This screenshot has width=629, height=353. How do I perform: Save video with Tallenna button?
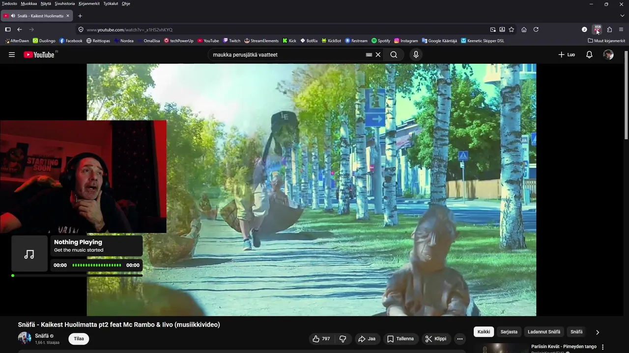click(400, 339)
